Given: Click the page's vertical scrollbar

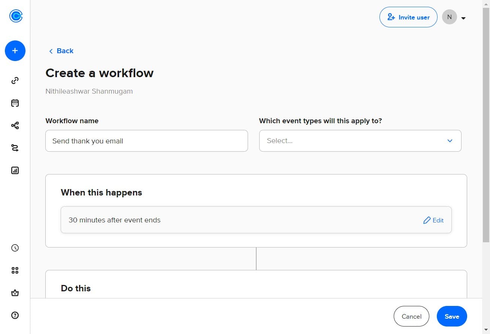Looking at the screenshot, I should point(486,124).
